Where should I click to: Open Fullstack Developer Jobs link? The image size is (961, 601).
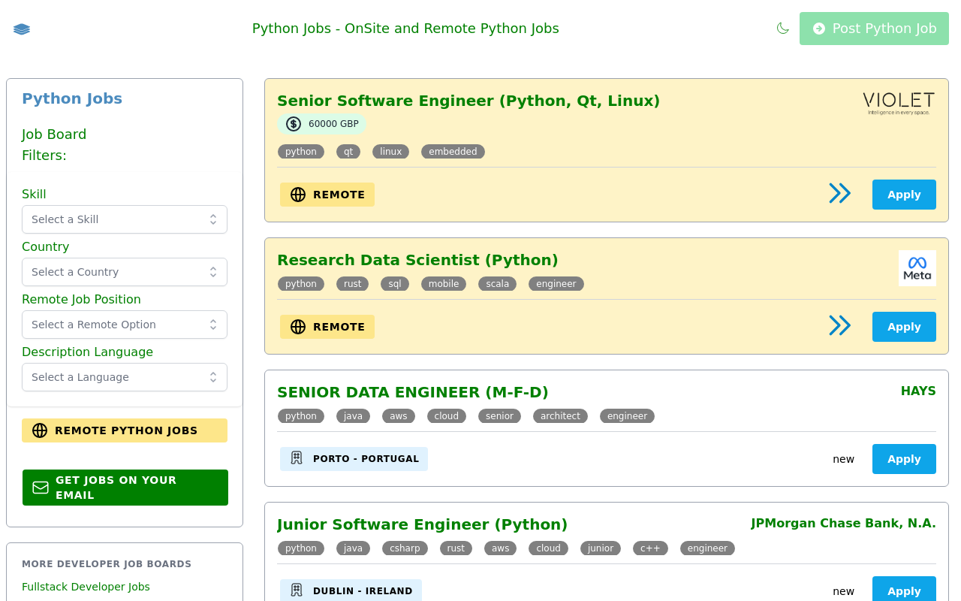click(86, 587)
